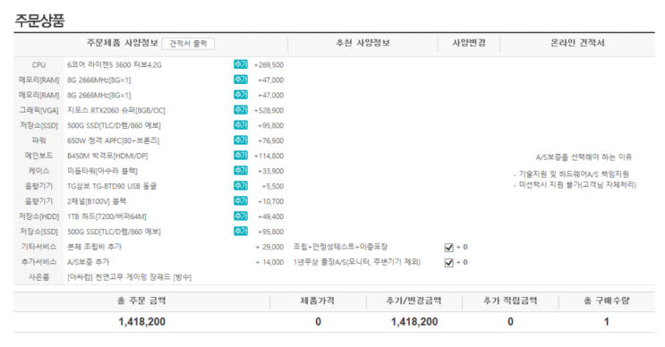Click the A/S보증을 선택해야 하는 이유 text
665x347 pixels.
tap(584, 157)
